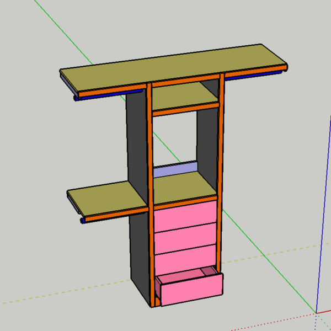331x331 pixels.
Task: Click the blue rod under top-left shelf
Action: [x=99, y=96]
